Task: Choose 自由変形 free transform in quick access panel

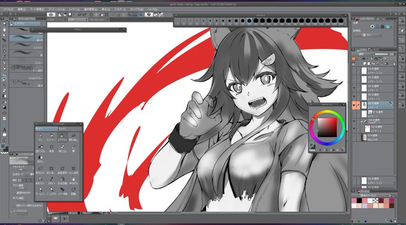Action: (x=63, y=170)
